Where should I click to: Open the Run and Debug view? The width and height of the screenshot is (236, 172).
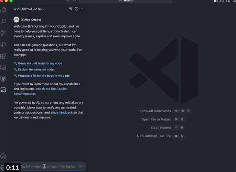click(x=3, y=45)
